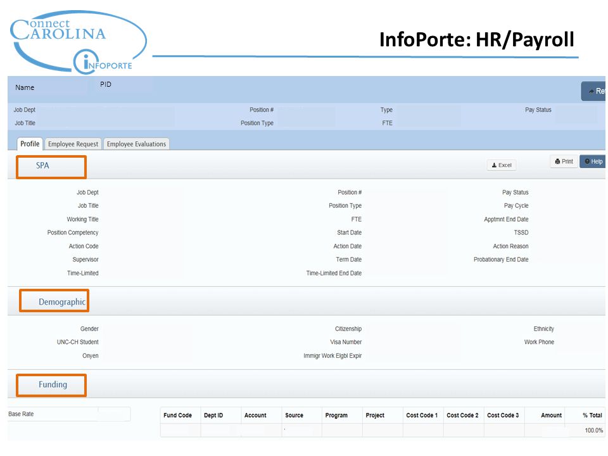Click the Program column header
Viewport: 608px width, 456px height.
point(336,415)
